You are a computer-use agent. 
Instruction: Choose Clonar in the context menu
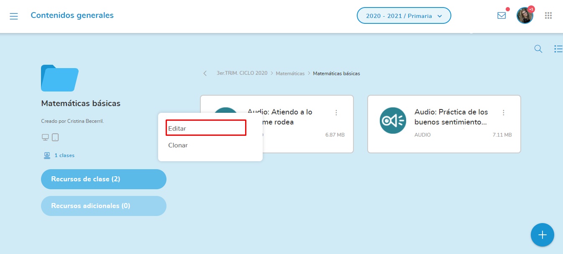[x=178, y=145]
